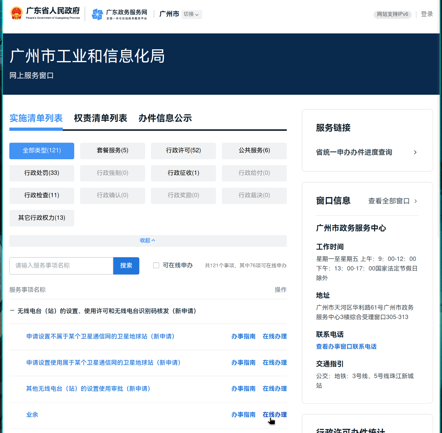Select the 其它行政权力(13) filter

click(x=42, y=218)
